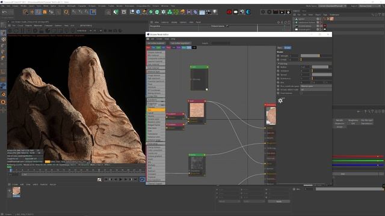This screenshot has height=216, width=385.
Task: Click the Floor environment icon
Action: pyautogui.click(x=202, y=12)
